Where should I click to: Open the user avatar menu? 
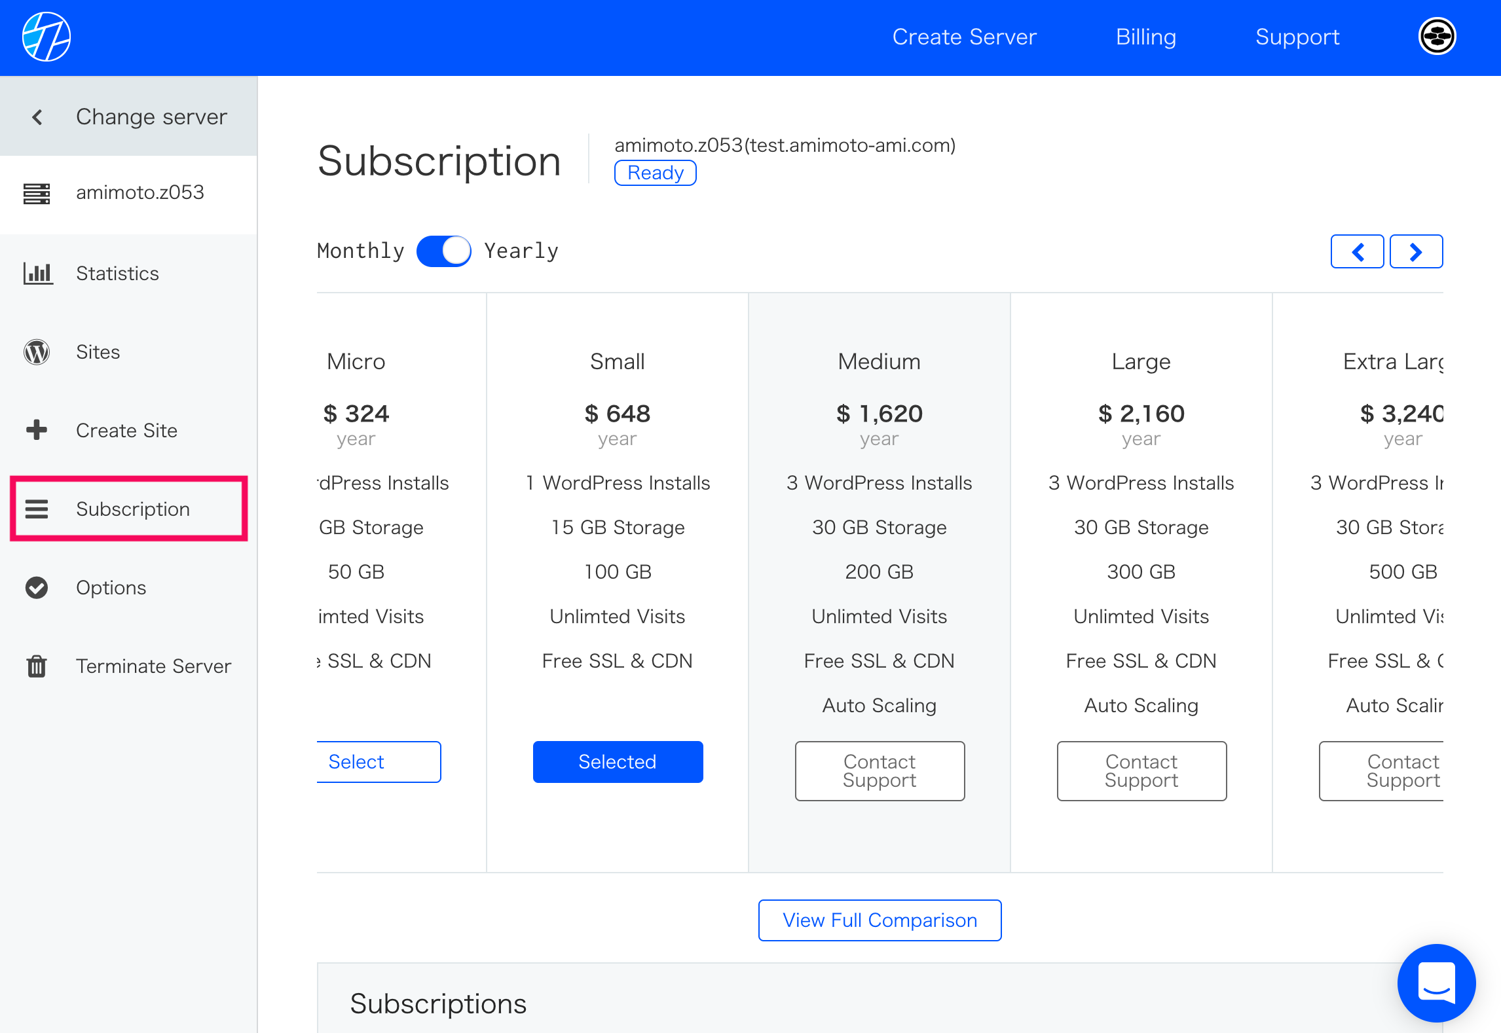1437,37
